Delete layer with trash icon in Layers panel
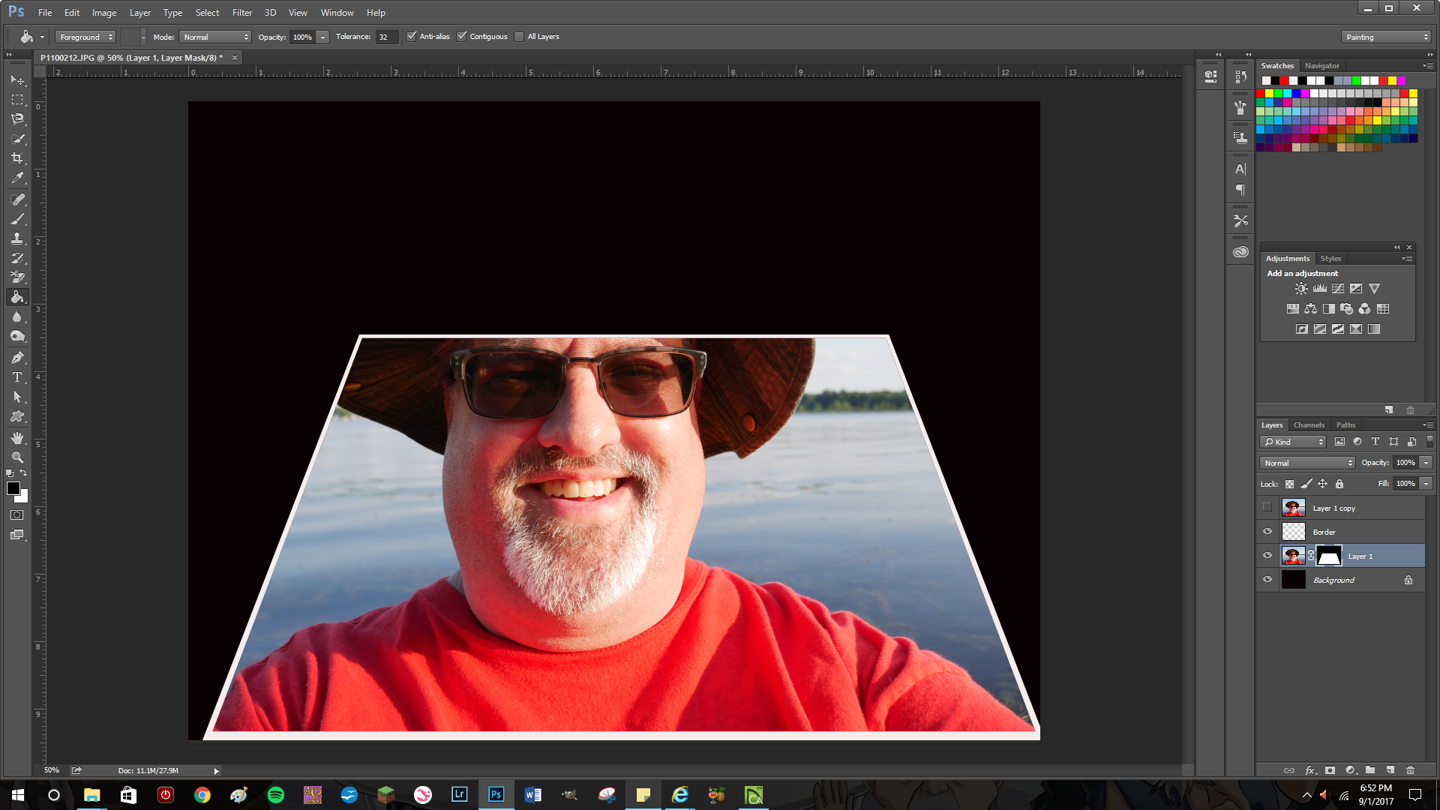 pos(1410,770)
